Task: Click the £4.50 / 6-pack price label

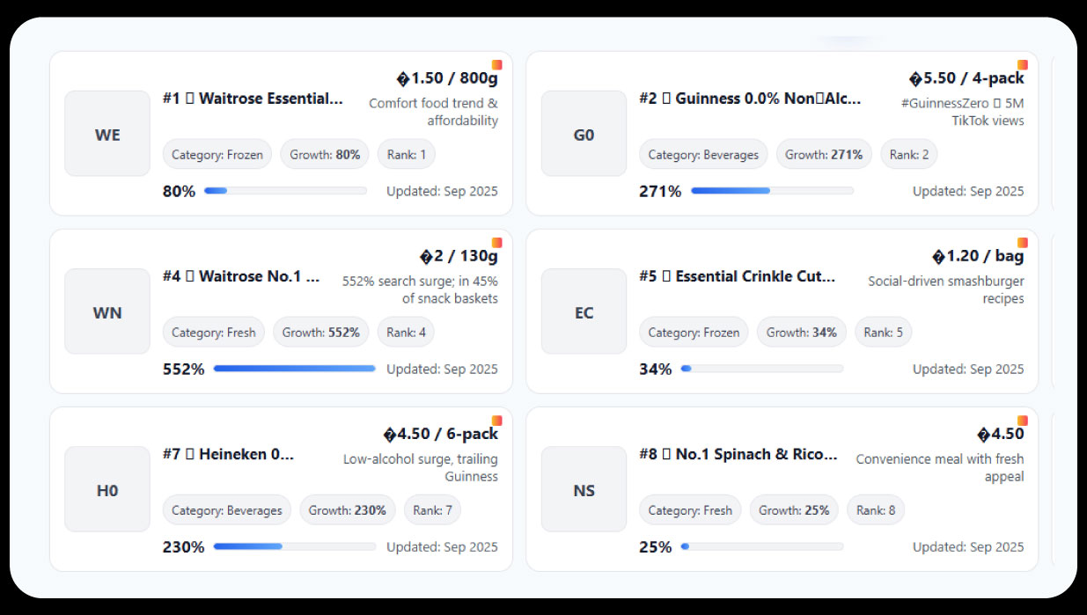Action: [440, 434]
